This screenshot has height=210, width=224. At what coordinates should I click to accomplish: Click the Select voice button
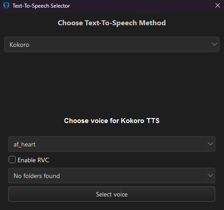tap(112, 194)
